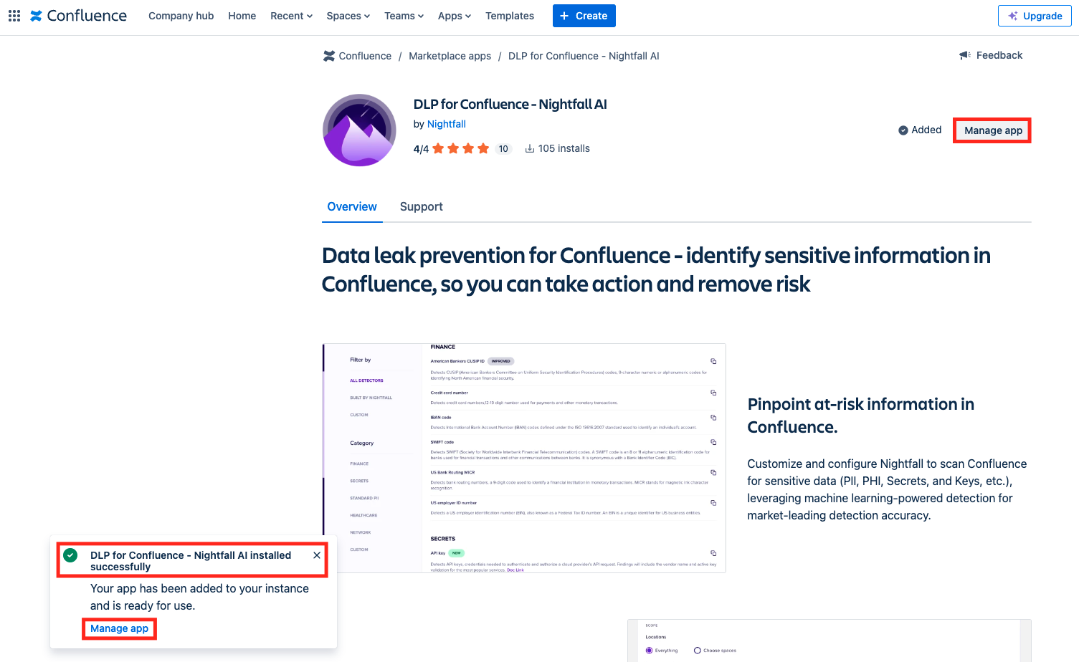Click the Nightfall AI app logo

pyautogui.click(x=359, y=130)
